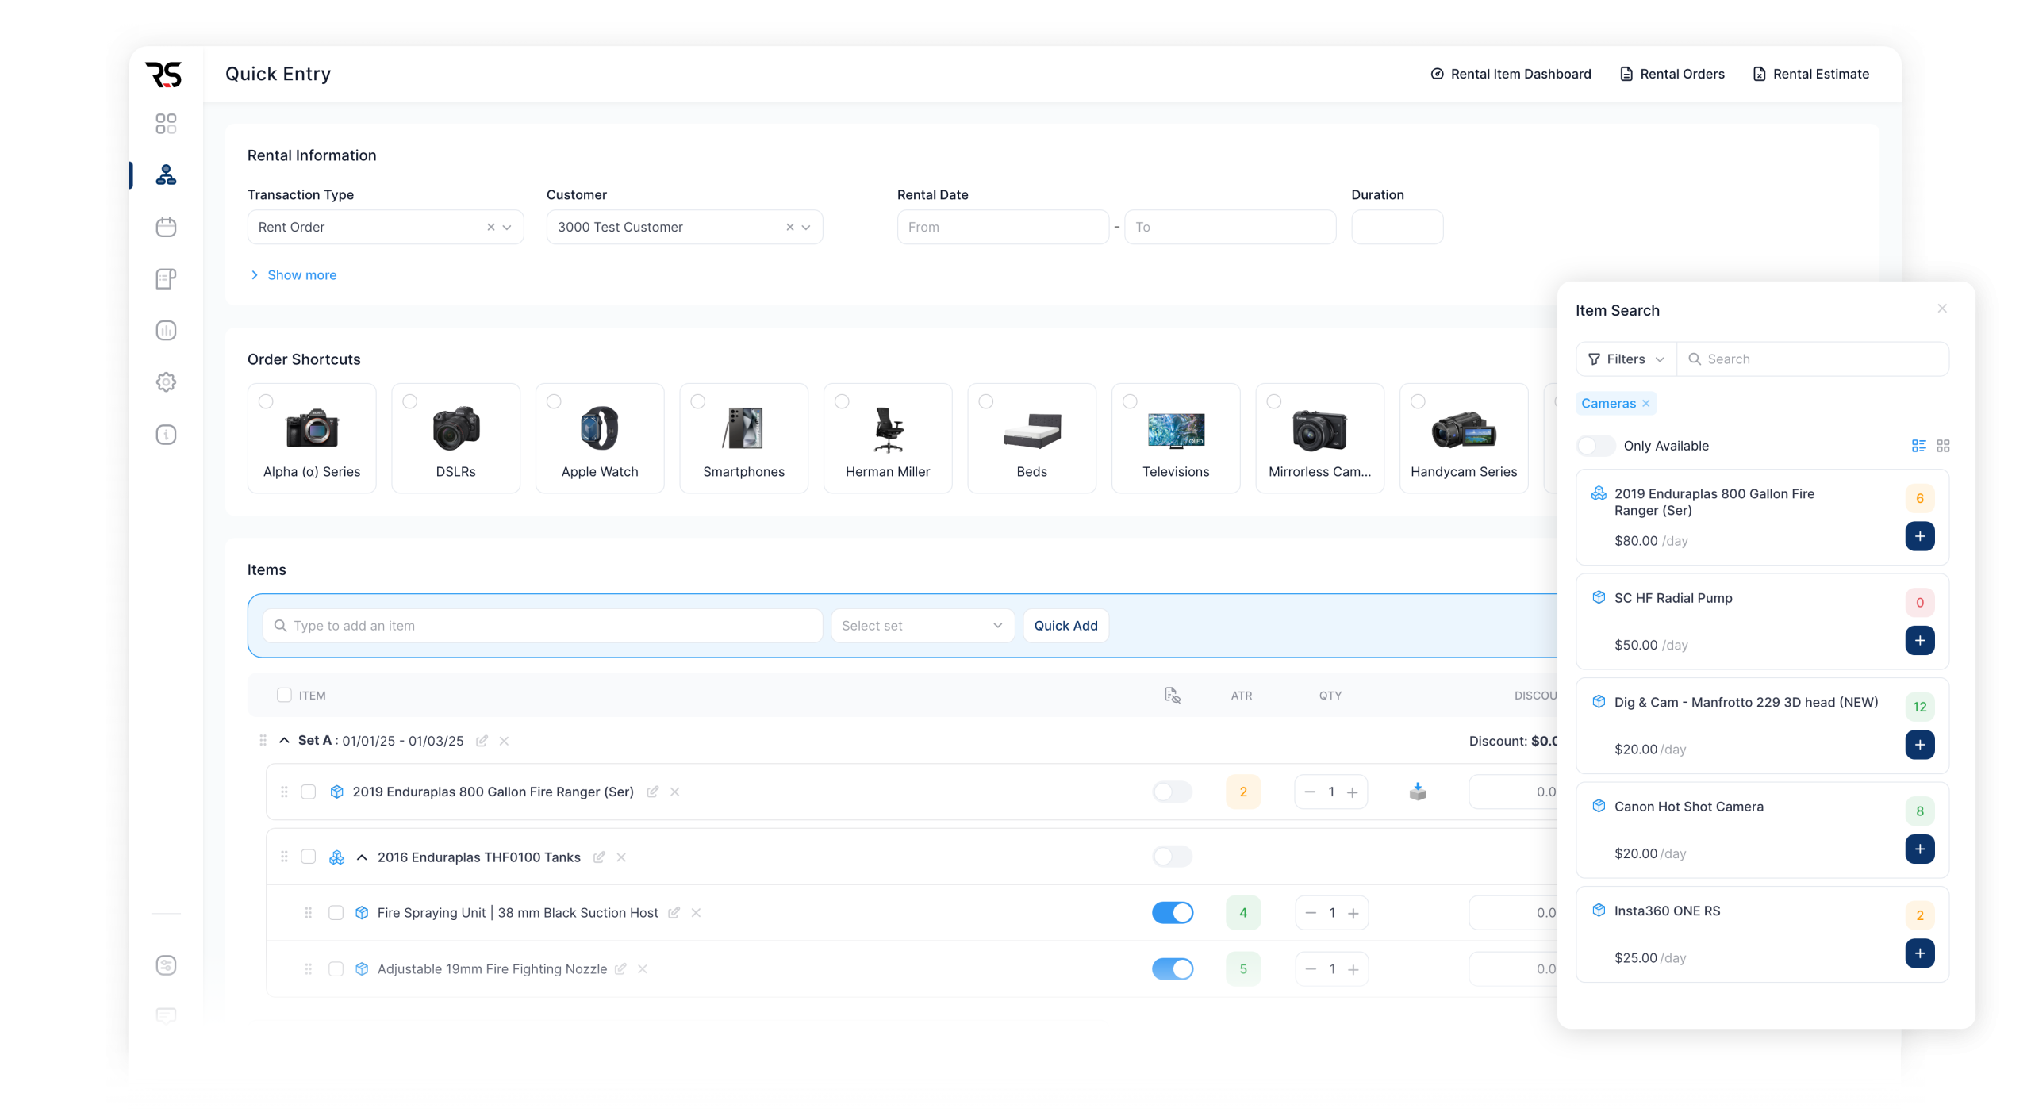Viewport: 2031px width, 1112px height.
Task: Disable toggle on Fire Spraying Unit row
Action: [x=1173, y=912]
